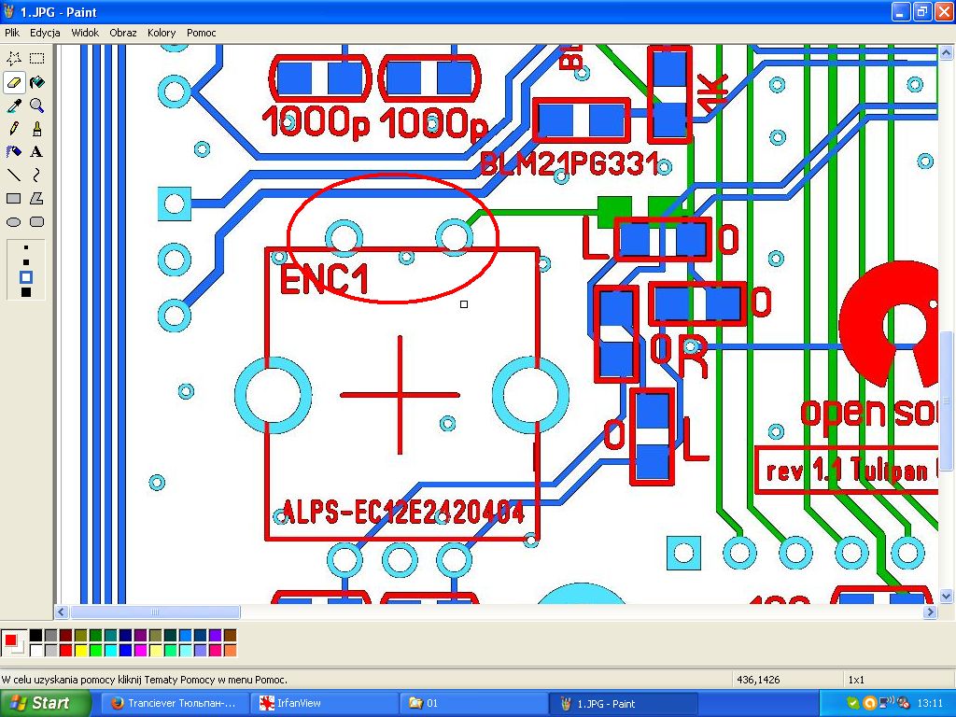Open the Kolory menu
The height and width of the screenshot is (717, 956).
pos(162,33)
